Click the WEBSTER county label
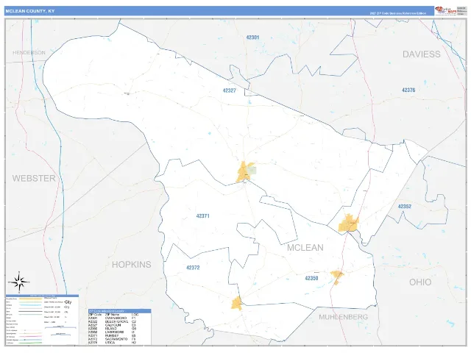The width and height of the screenshot is (471, 353). (34, 178)
